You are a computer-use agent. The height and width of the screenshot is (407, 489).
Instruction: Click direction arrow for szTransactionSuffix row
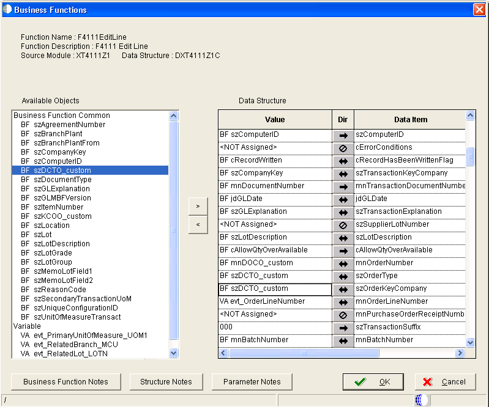click(343, 328)
